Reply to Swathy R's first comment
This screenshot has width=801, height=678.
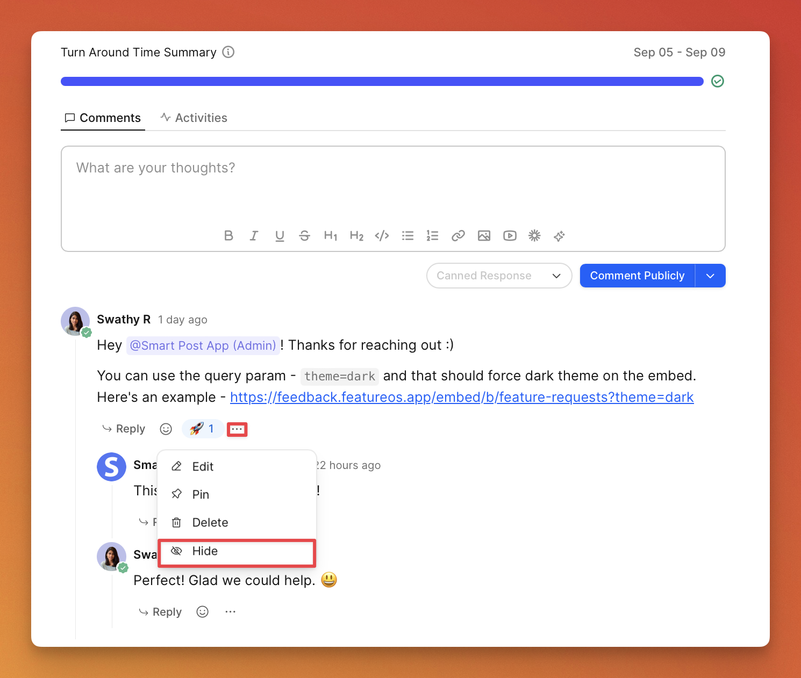pyautogui.click(x=124, y=429)
